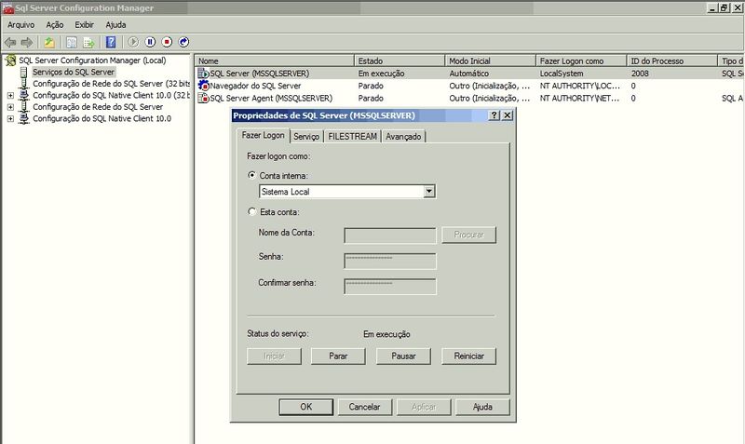Screen dimensions: 745x444
Task: Close the Propriedades dialog with X
Action: [x=508, y=115]
